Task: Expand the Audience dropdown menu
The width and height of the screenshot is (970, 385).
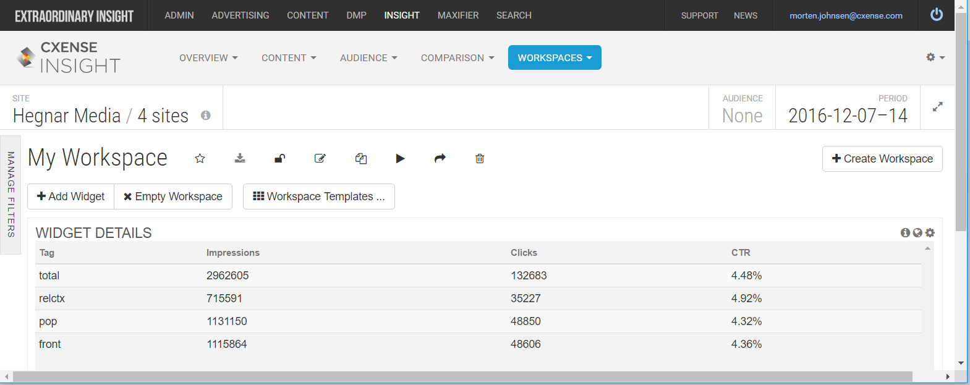Action: point(368,57)
